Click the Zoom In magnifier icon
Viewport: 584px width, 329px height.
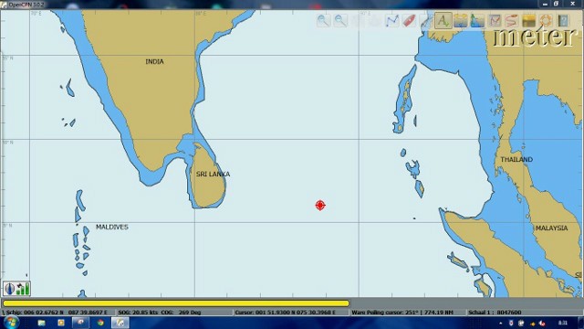tap(323, 20)
